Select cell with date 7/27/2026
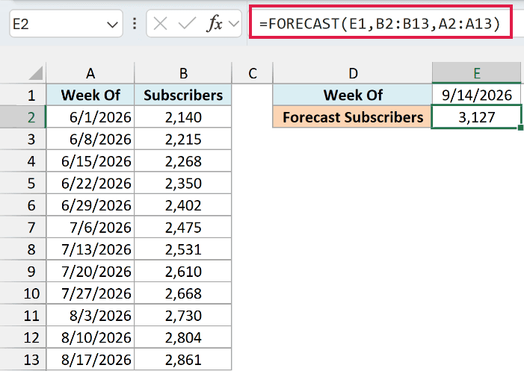This screenshot has height=371, width=524. pos(90,293)
